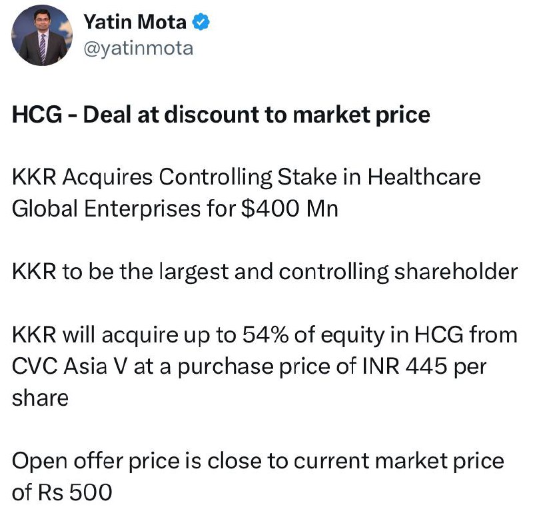Click the bold headline about HCG deal

(221, 115)
